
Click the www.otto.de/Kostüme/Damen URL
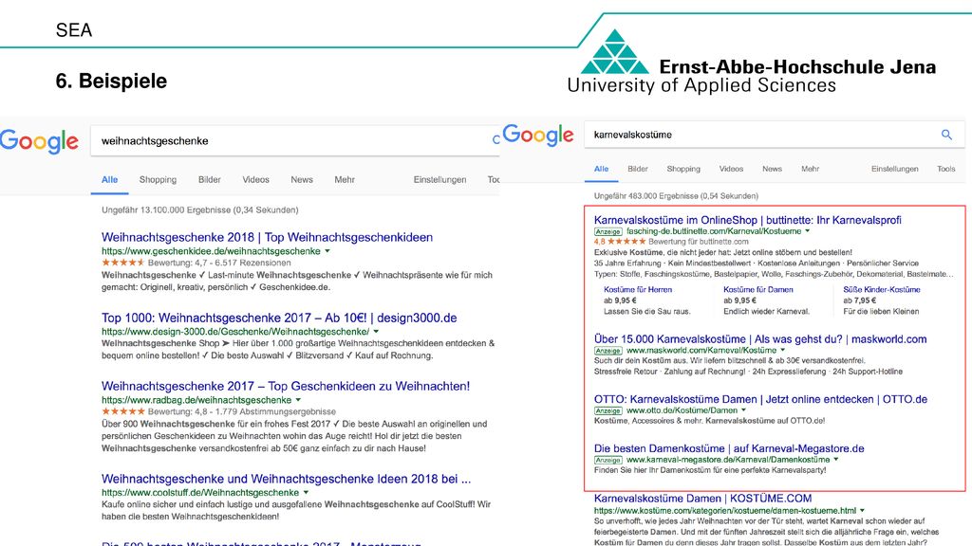tap(682, 409)
